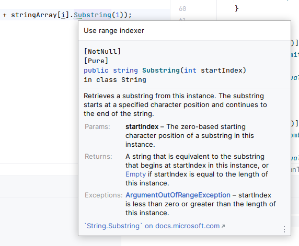299x246 pixels.
Task: Open String.Substring docs.microsoft.com link
Action: [x=154, y=226]
